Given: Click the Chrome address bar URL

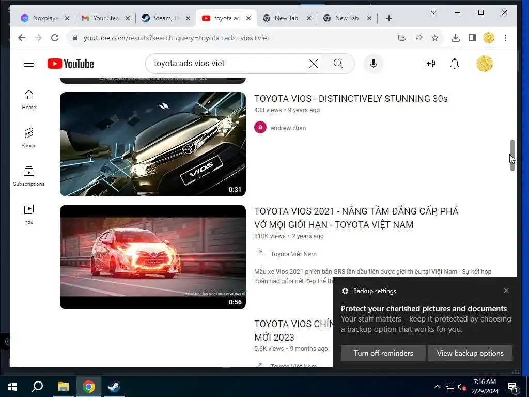Looking at the screenshot, I should 176,38.
